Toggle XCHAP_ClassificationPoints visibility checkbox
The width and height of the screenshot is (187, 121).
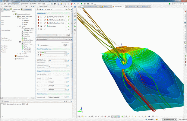tap(42, 23)
